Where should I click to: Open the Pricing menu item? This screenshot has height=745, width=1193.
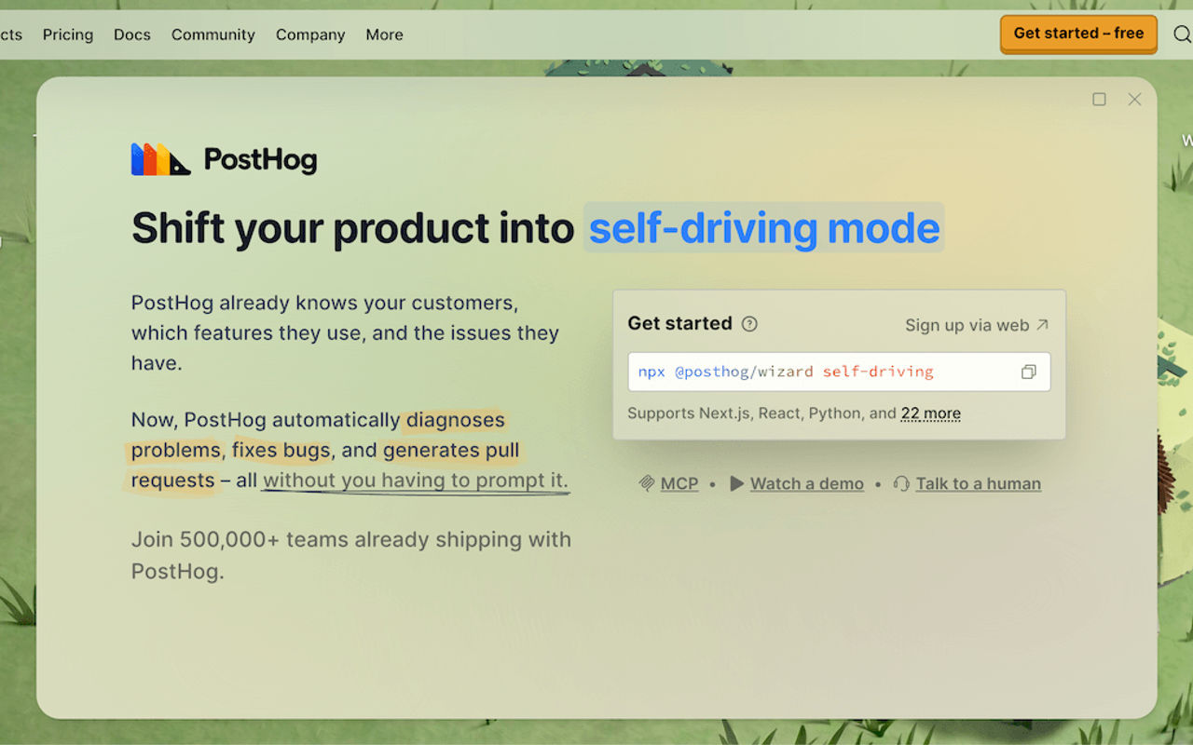click(68, 34)
